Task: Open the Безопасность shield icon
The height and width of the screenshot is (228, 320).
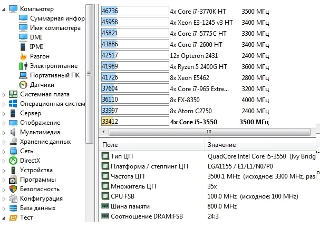Action: [x=13, y=189]
